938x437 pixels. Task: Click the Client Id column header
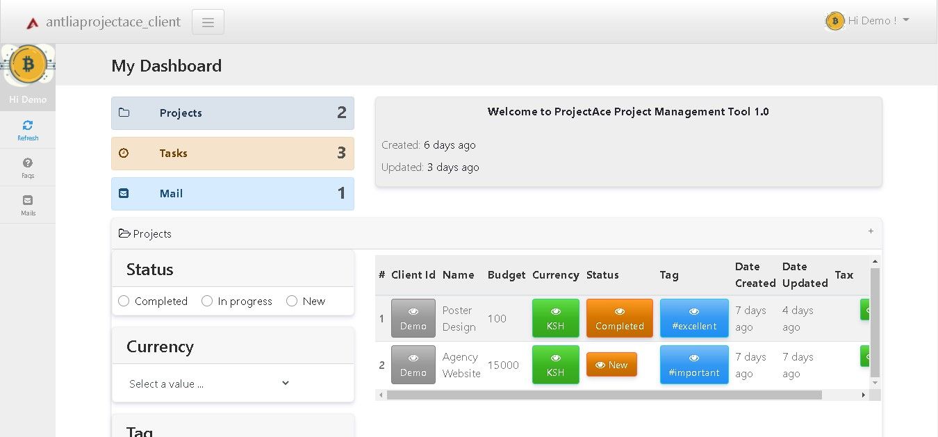coord(413,275)
